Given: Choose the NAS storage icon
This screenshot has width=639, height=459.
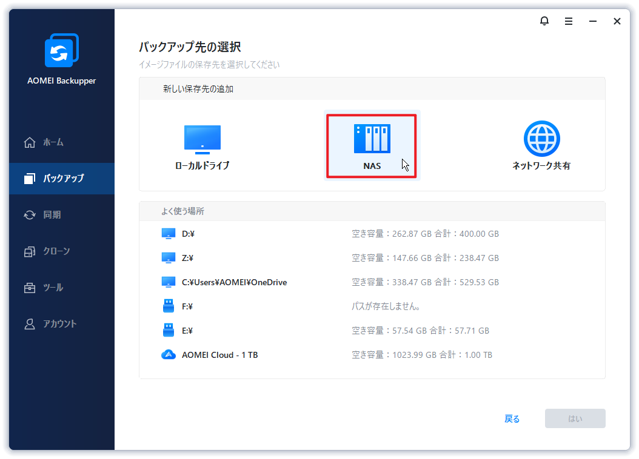Looking at the screenshot, I should click(x=372, y=139).
